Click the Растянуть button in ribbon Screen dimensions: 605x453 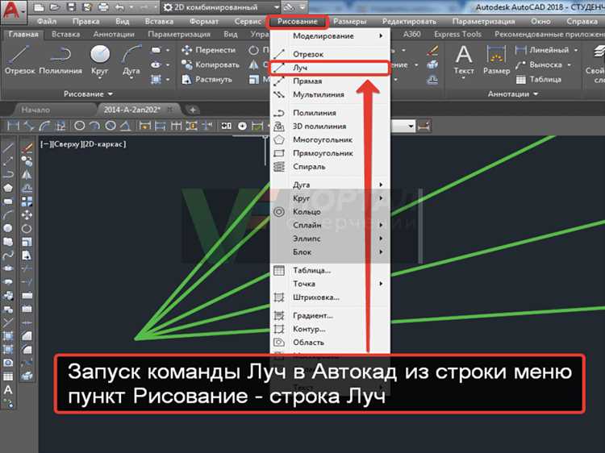click(x=207, y=80)
